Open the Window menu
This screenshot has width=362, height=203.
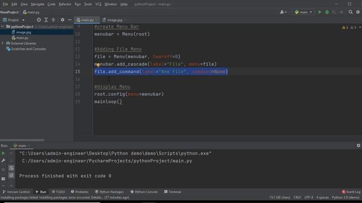[x=111, y=4]
